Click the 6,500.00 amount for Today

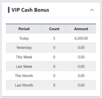81,38
